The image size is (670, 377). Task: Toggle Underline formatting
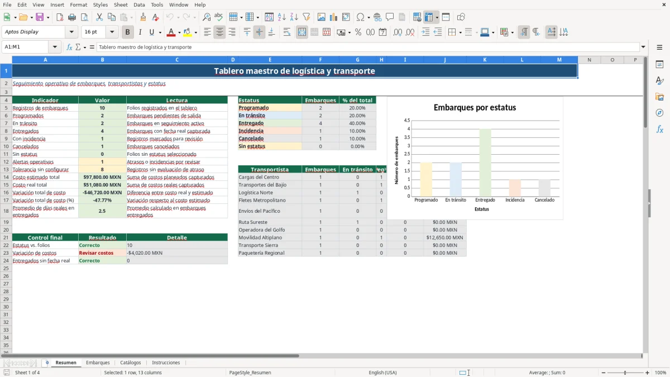pos(151,32)
